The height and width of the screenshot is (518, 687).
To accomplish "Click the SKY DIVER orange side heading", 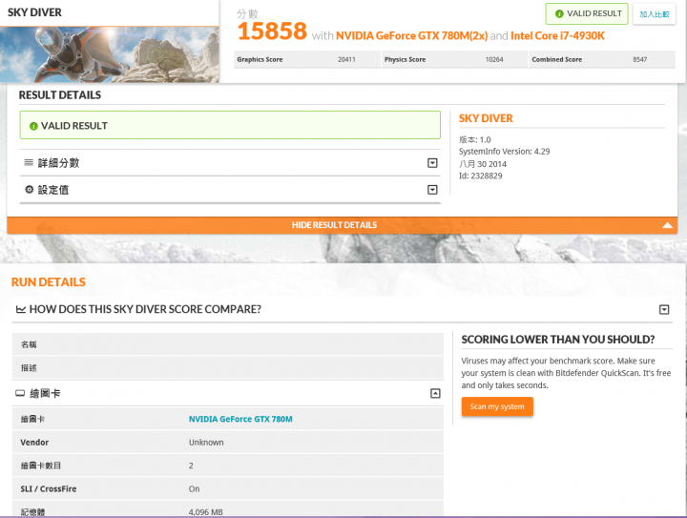I will (486, 118).
